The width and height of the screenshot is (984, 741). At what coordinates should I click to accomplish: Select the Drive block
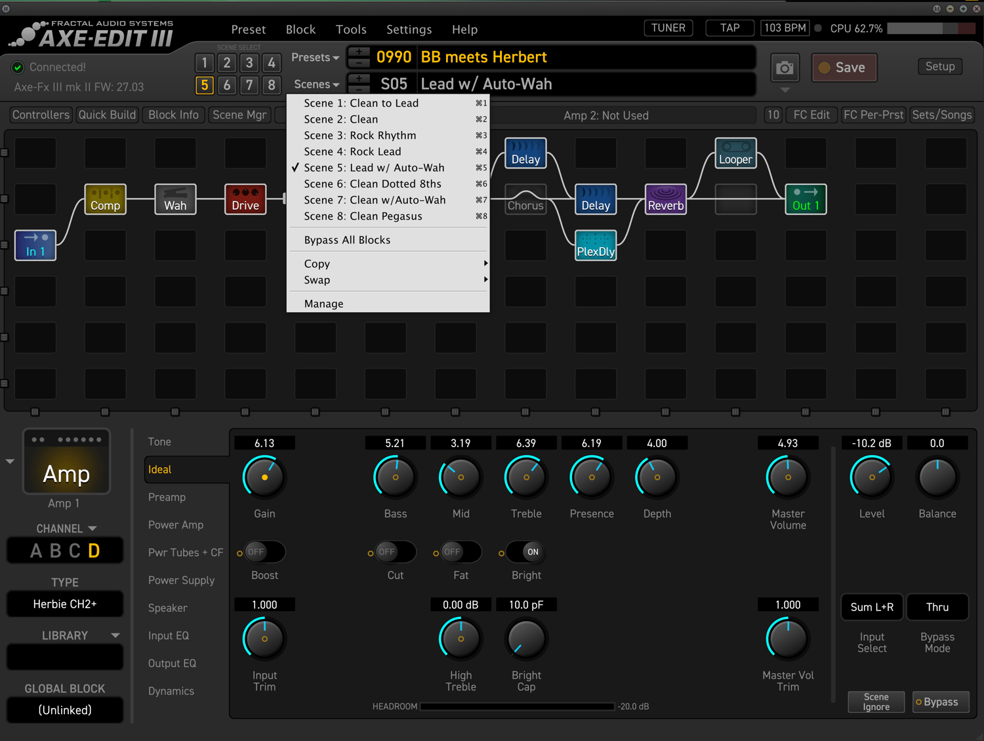tap(245, 199)
